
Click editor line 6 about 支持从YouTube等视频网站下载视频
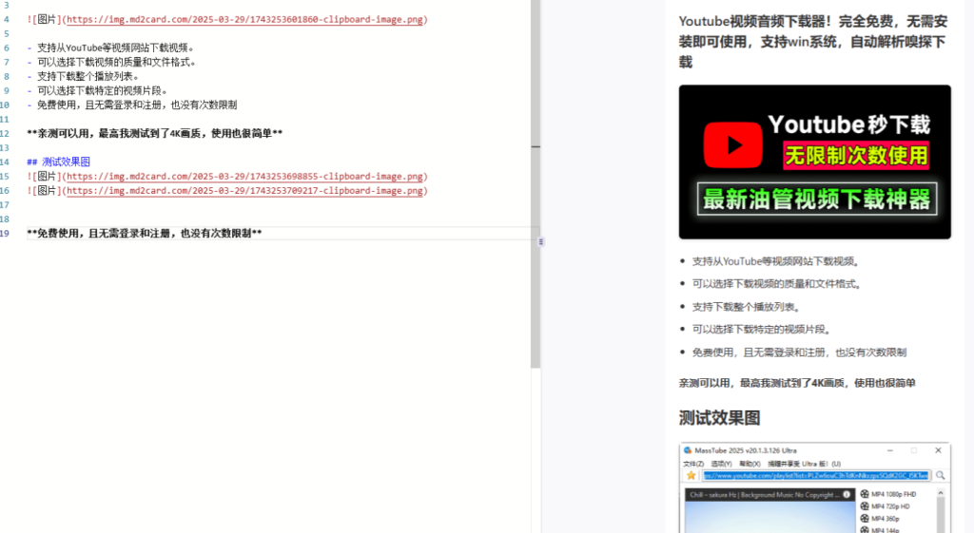(x=110, y=48)
